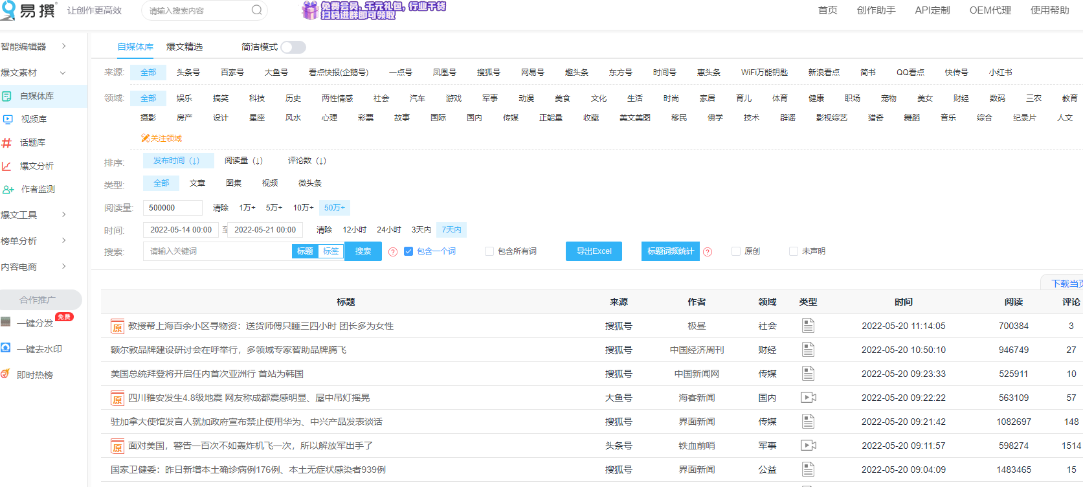Switch search mode to 标签
Image resolution: width=1083 pixels, height=487 pixels.
point(331,251)
